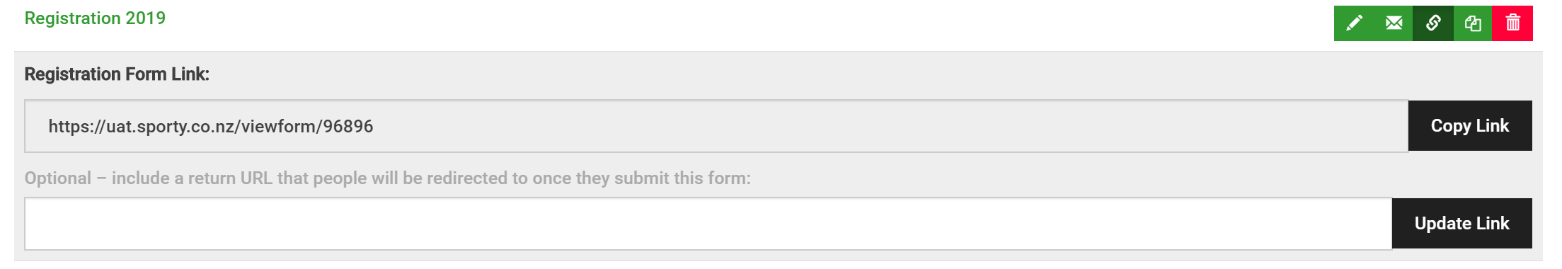Image resolution: width=1562 pixels, height=269 pixels.
Task: Delete the form with the red trash icon
Action: (1512, 23)
